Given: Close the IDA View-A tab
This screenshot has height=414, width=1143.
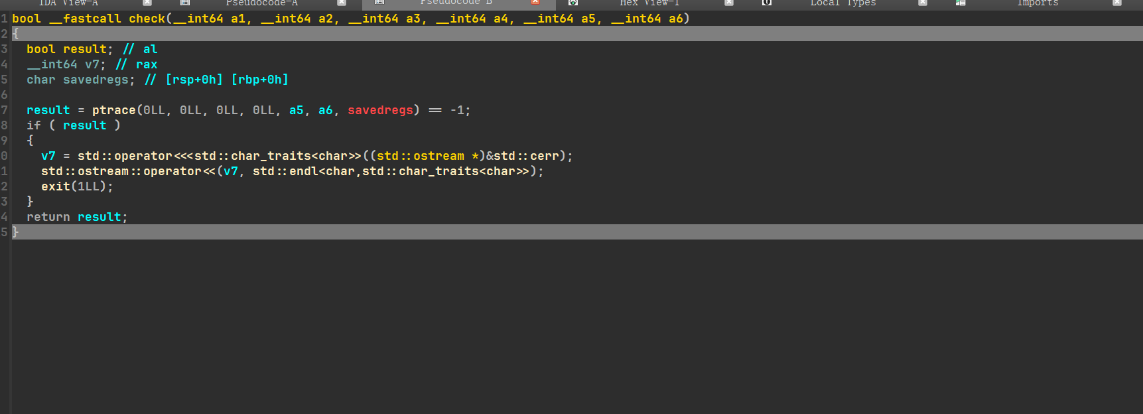Looking at the screenshot, I should [x=147, y=3].
